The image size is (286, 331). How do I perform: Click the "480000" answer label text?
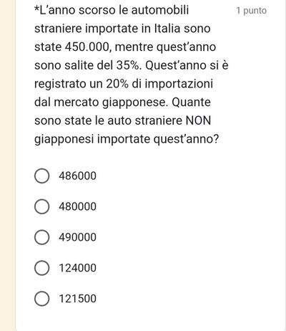click(77, 206)
